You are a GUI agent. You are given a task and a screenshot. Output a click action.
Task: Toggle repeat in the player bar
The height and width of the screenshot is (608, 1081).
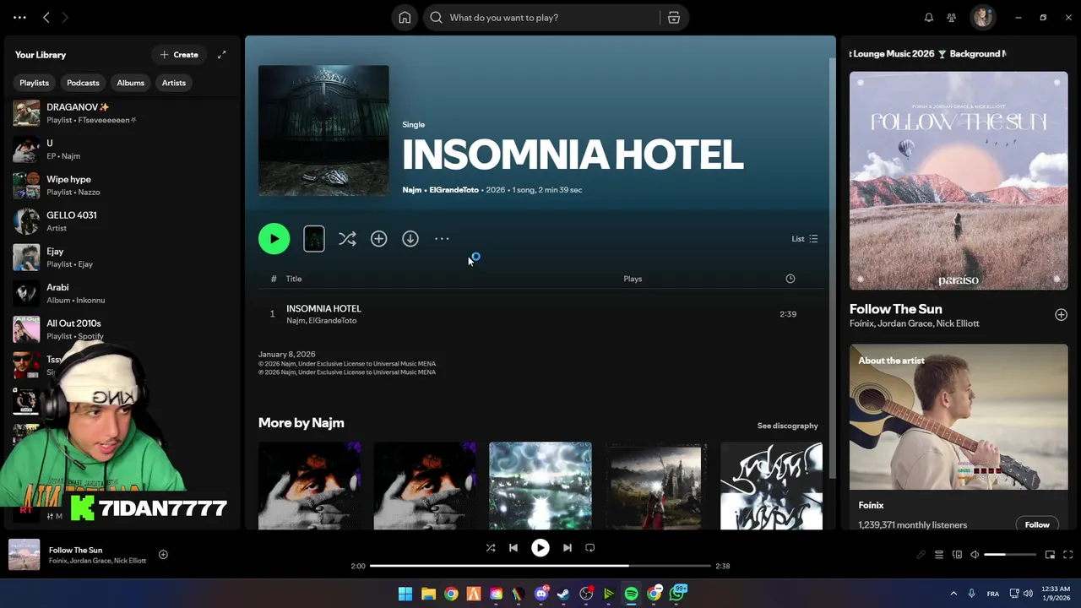pos(590,548)
